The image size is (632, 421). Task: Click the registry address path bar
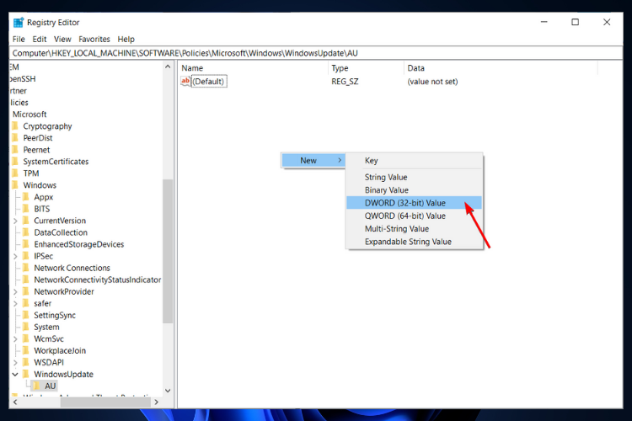[x=316, y=53]
